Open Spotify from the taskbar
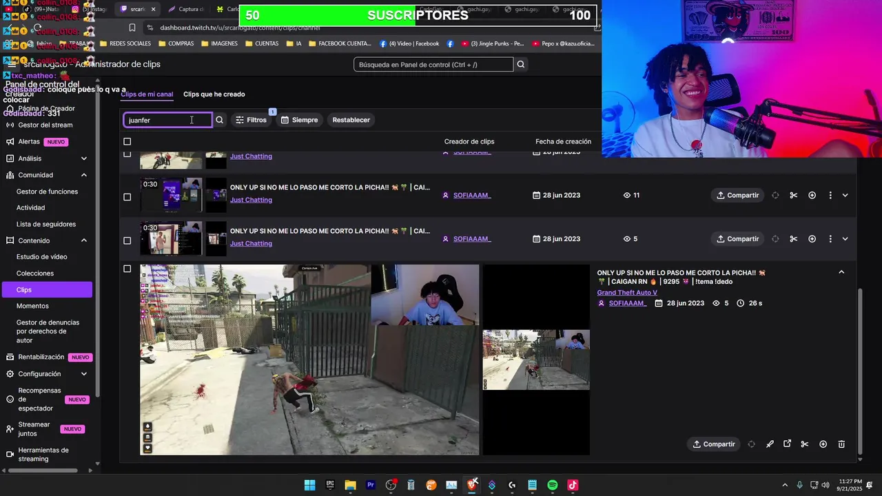 [x=553, y=485]
